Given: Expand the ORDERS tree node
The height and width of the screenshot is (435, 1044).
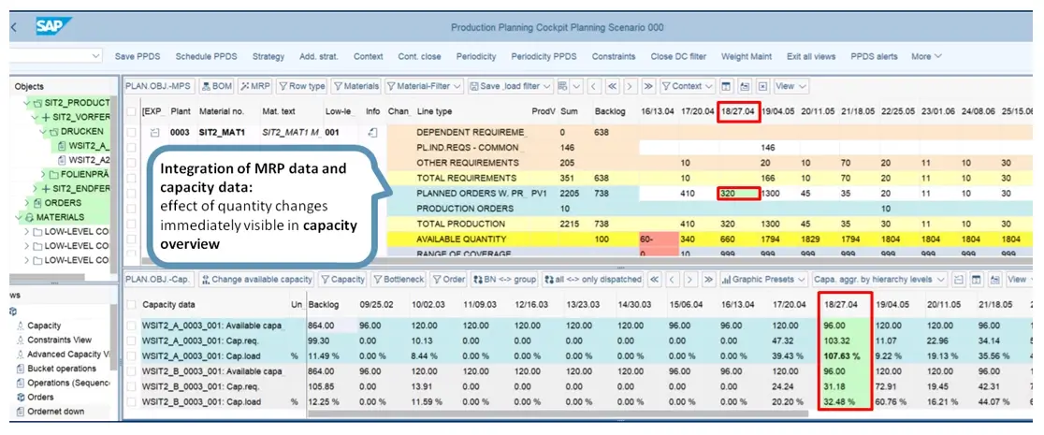Looking at the screenshot, I should coord(26,202).
